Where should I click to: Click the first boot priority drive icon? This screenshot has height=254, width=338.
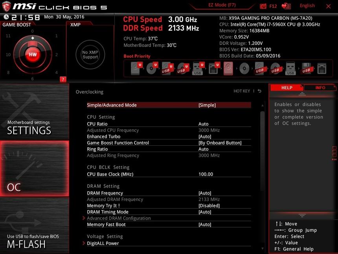(134, 69)
